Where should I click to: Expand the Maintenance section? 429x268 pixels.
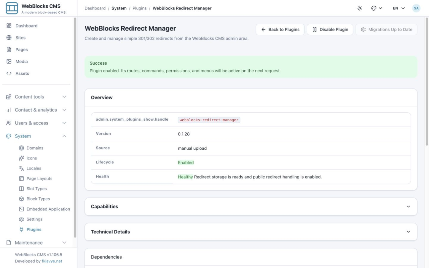[37, 243]
